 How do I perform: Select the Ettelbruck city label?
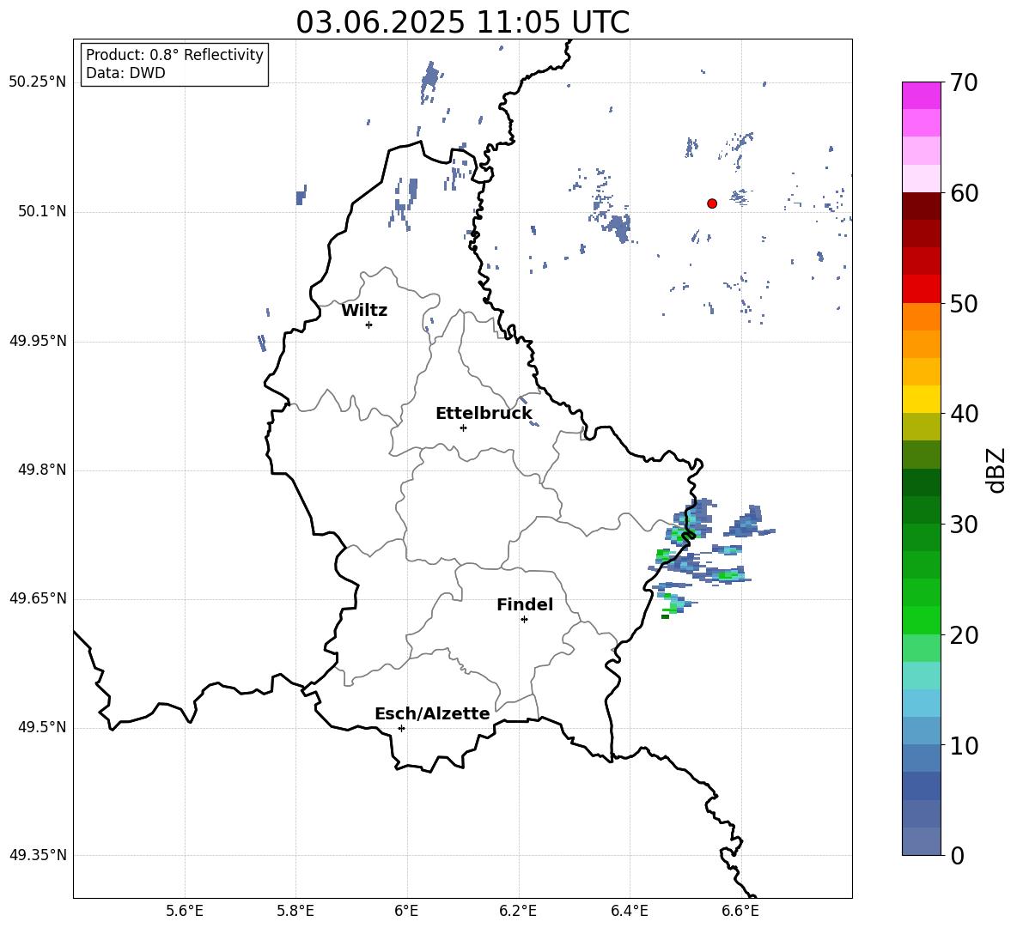click(x=484, y=414)
